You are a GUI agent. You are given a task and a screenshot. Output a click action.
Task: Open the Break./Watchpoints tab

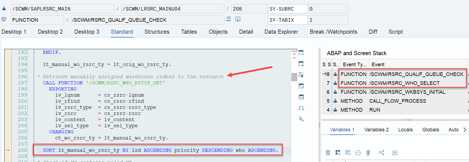coord(333,32)
